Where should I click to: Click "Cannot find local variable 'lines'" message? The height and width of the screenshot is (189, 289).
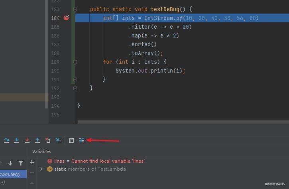[x=108, y=161]
